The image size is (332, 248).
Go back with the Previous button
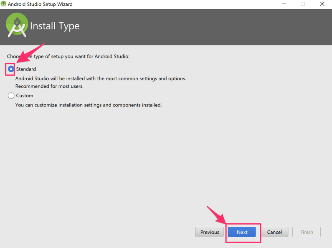(209, 232)
